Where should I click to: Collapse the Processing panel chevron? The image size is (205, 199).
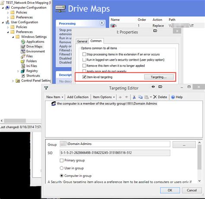[x=102, y=23]
